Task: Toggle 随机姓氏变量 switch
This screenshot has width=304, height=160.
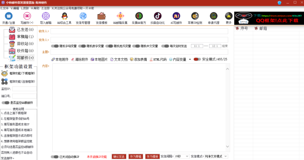Action: coord(109,46)
